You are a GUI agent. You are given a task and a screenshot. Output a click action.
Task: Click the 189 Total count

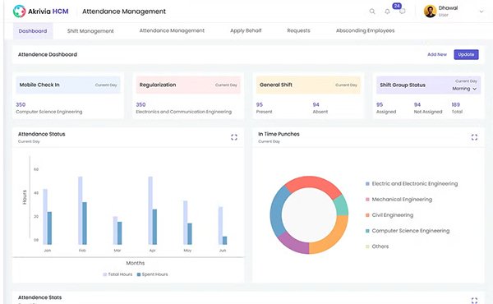pyautogui.click(x=455, y=104)
